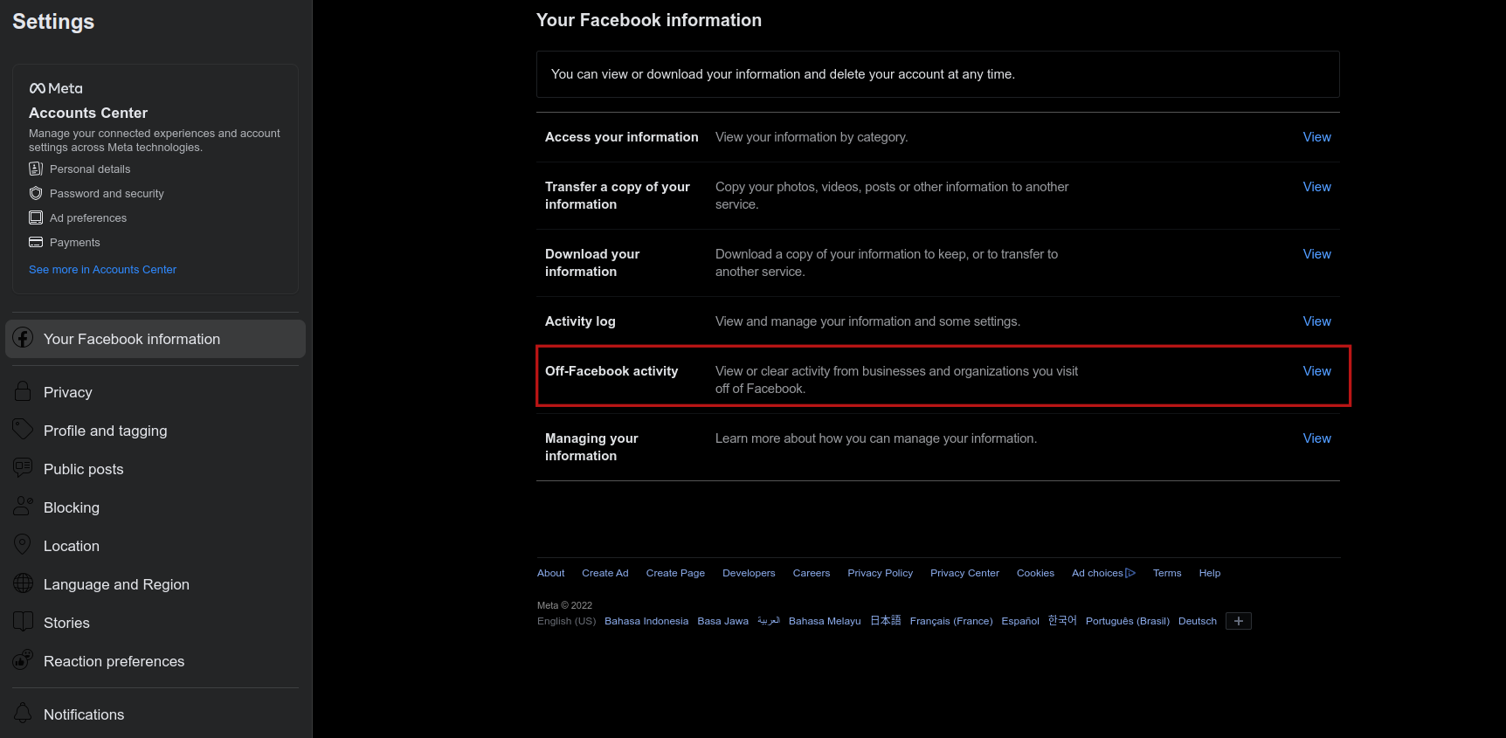The height and width of the screenshot is (738, 1506).
Task: Open the Privacy Policy footer link
Action: point(880,573)
